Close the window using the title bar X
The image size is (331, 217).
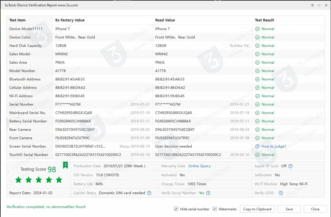[x=326, y=5]
